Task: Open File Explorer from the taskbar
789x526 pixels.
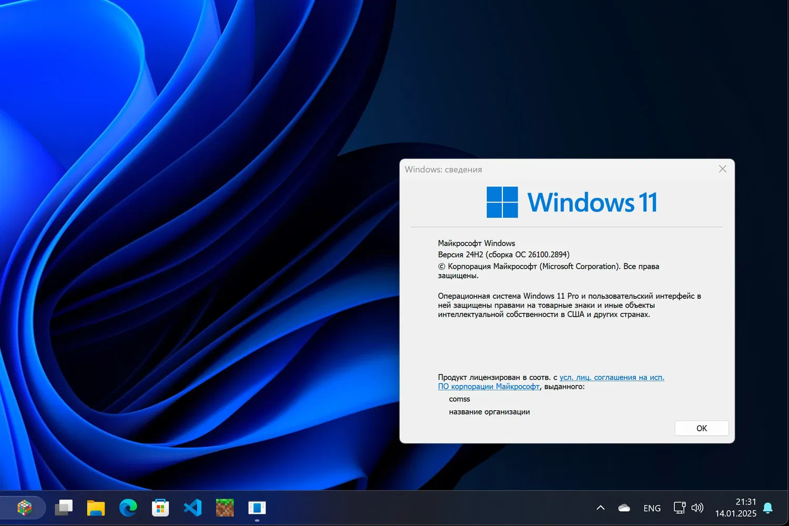Action: pos(96,508)
